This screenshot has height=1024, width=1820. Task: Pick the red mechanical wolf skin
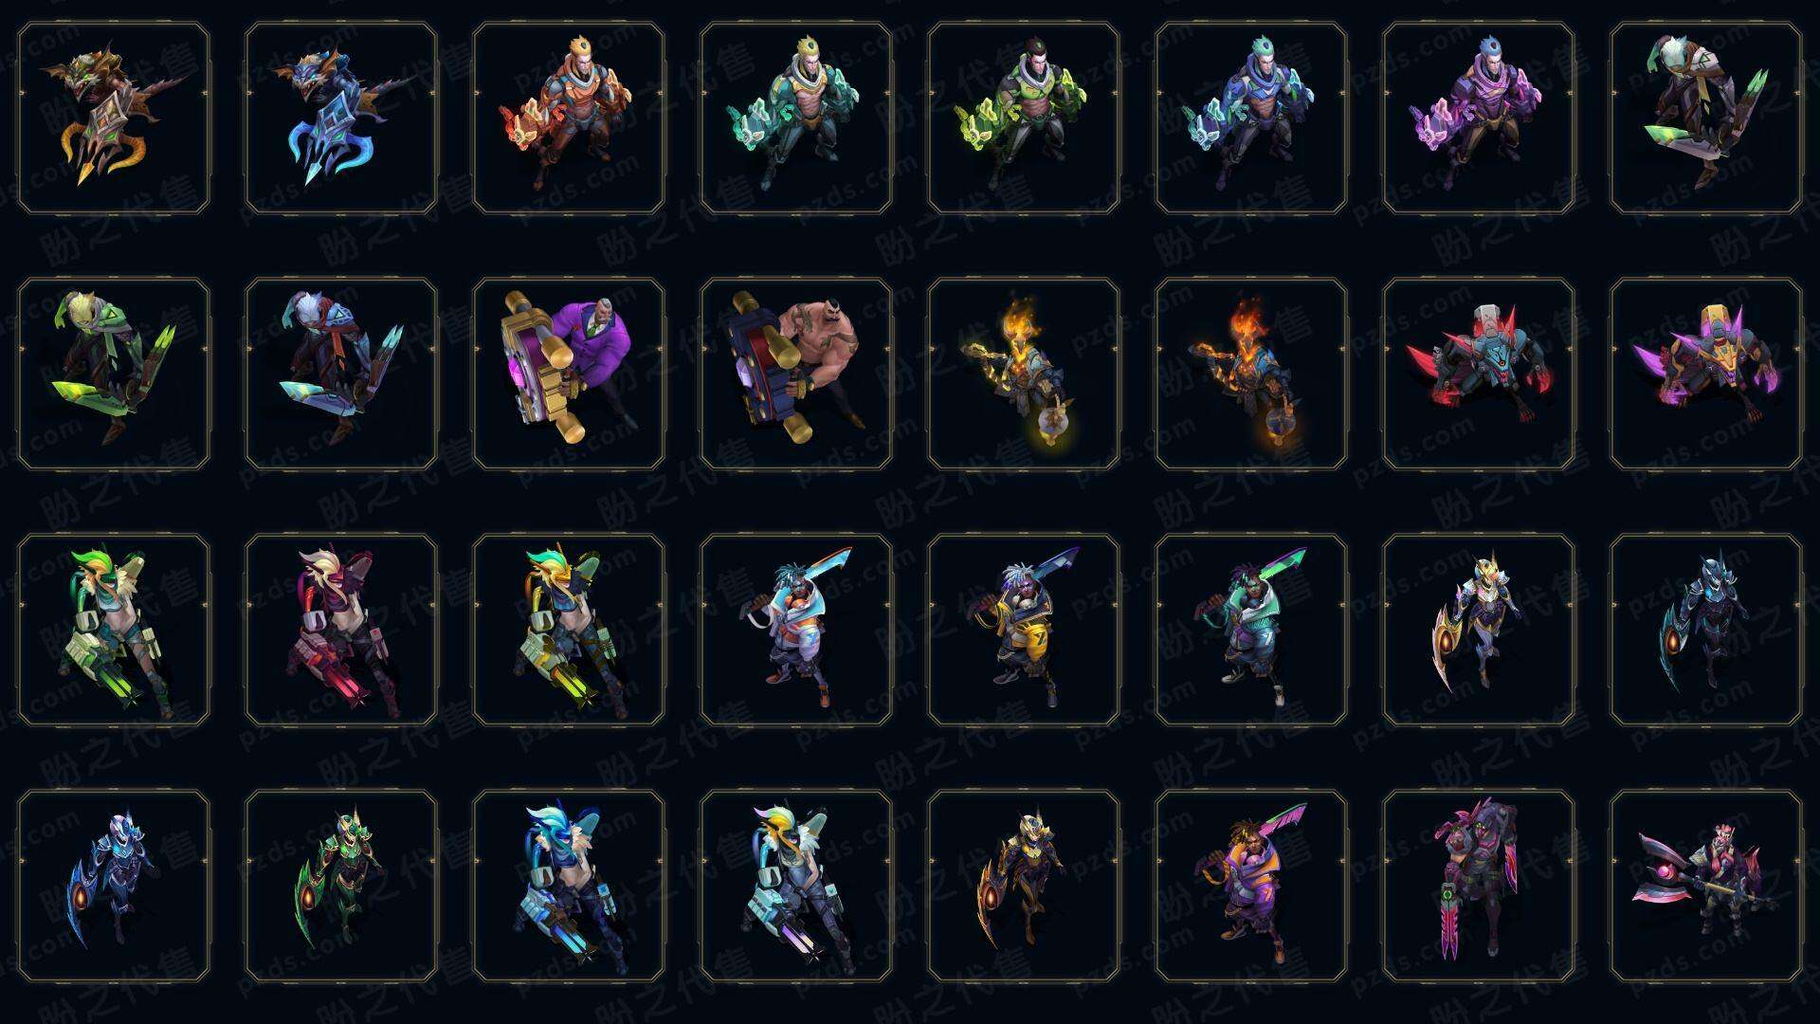pos(1479,374)
